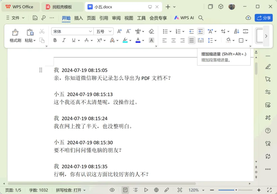Screen dimensions: 277x194
Task: Switch to the 引用 tab
Action: point(104,18)
